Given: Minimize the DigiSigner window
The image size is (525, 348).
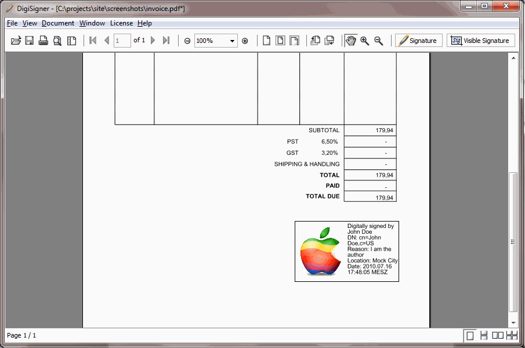Looking at the screenshot, I should (469, 6).
